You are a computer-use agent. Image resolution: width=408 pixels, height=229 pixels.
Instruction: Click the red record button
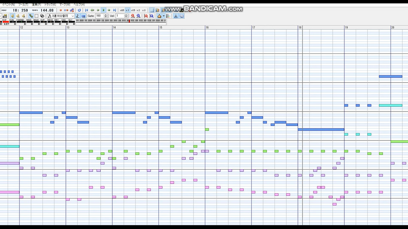tap(61, 10)
